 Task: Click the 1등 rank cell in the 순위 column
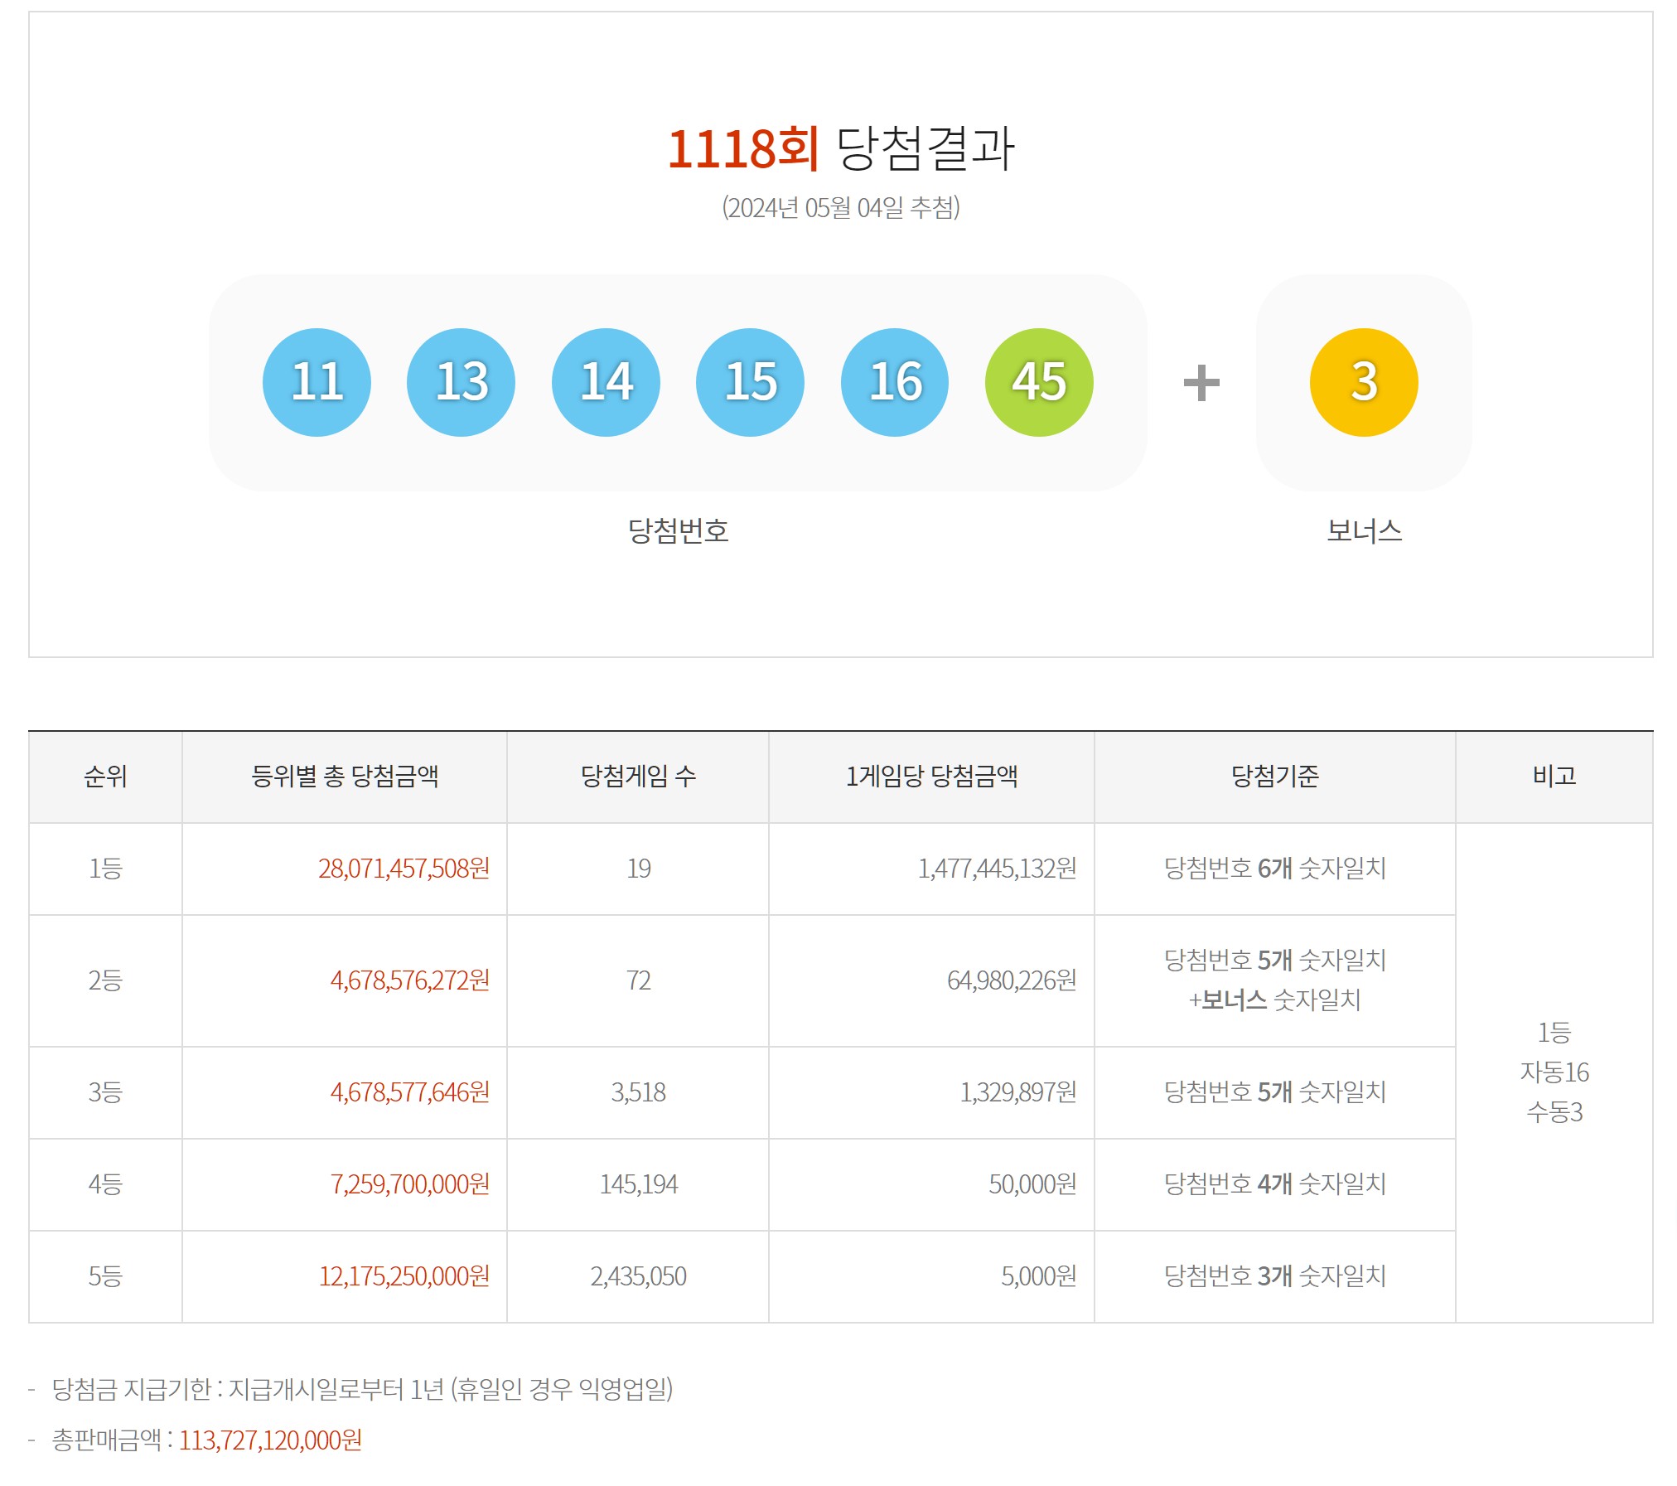[x=105, y=869]
